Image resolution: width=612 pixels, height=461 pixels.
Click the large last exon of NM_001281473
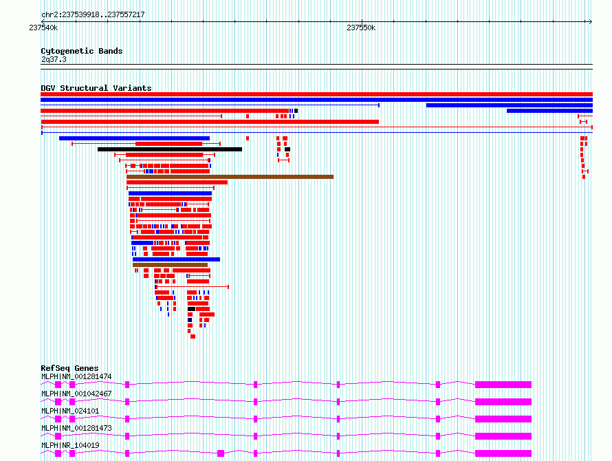click(x=503, y=436)
